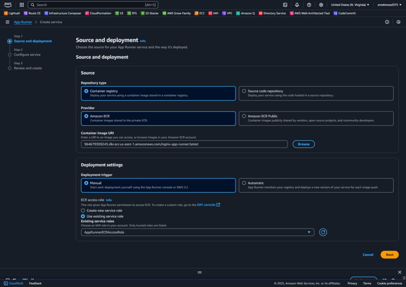Choose Amazon ECR Public provider
406x287 pixels.
pos(316,118)
